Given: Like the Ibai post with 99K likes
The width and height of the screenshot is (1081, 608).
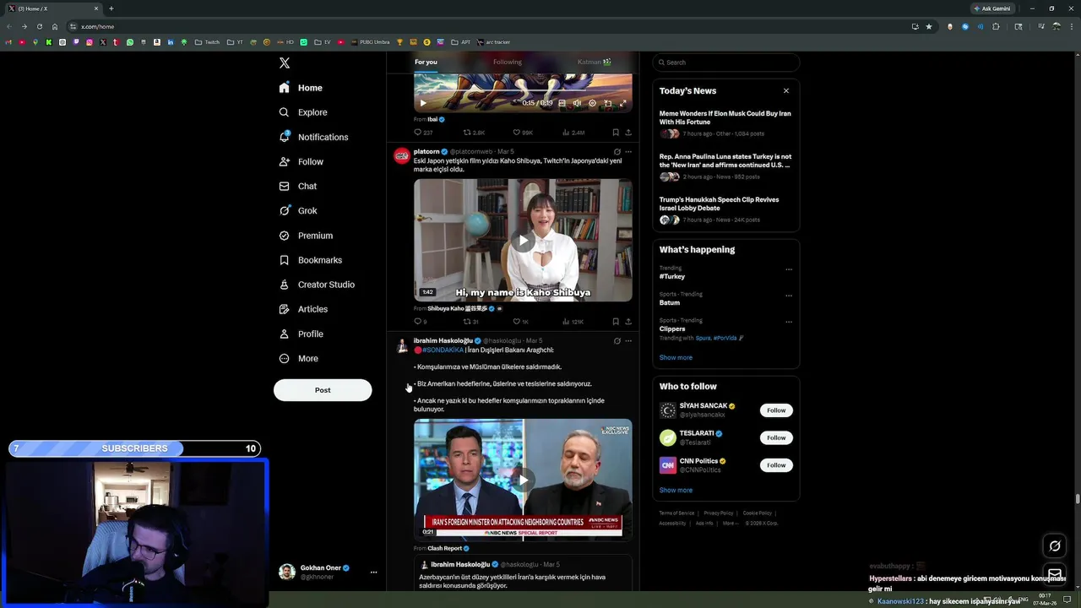Looking at the screenshot, I should (523, 133).
